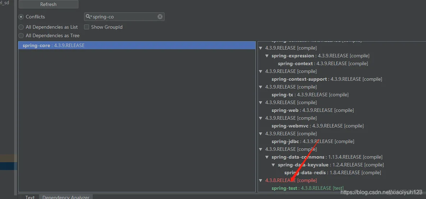
Task: Collapse the 4.3.9.RELEASE node above spring-data-commons
Action: point(261,149)
